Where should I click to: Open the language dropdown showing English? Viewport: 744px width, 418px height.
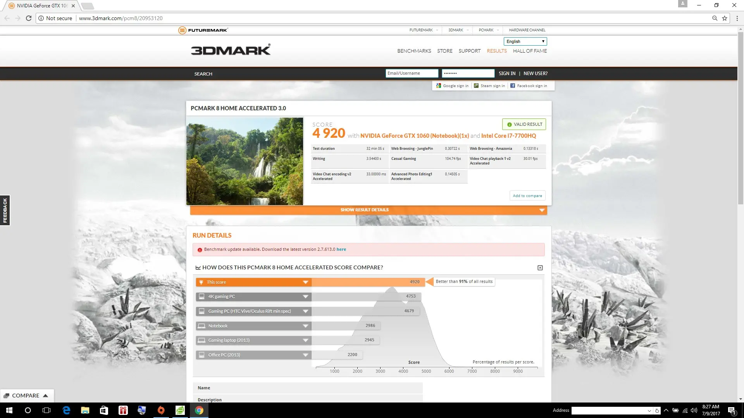tap(525, 41)
